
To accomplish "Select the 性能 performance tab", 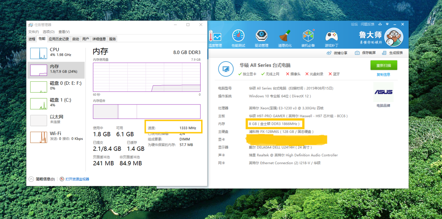I will click(x=42, y=39).
